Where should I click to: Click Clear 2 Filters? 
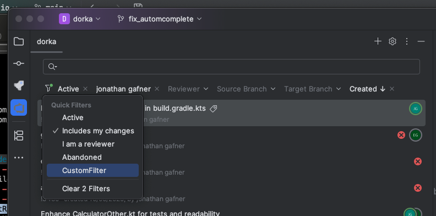pyautogui.click(x=92, y=188)
